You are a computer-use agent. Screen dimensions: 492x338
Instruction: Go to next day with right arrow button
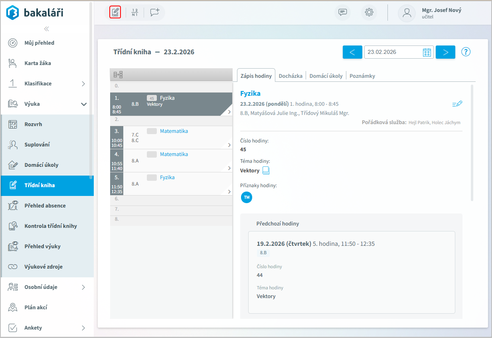(x=445, y=52)
